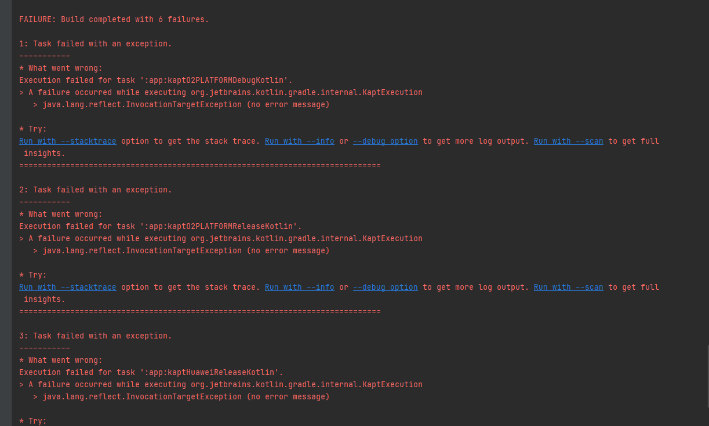Click the kaptO2PLATFORMDebugKotlin execution failed line
The height and width of the screenshot is (426, 709).
tap(155, 81)
